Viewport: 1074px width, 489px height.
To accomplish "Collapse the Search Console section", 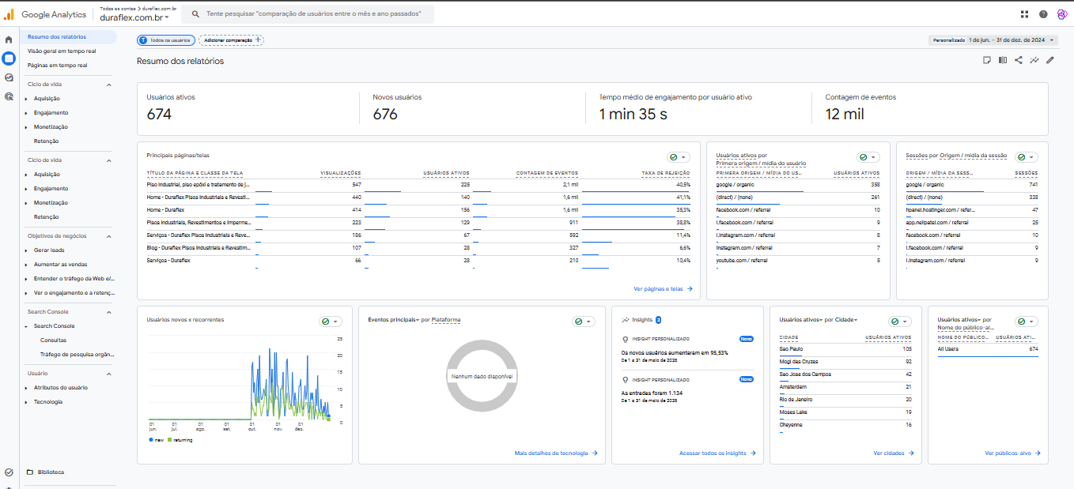I will pos(109,312).
